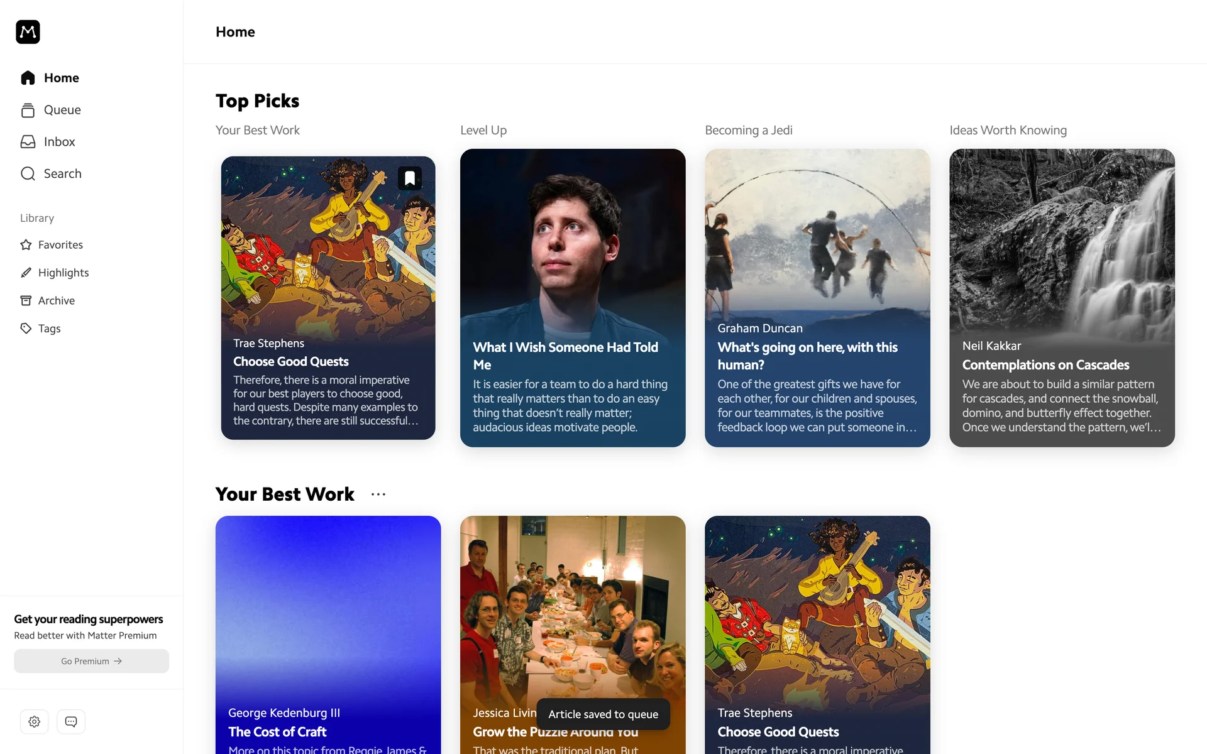Expand the Your Best Work options menu

coord(378,494)
